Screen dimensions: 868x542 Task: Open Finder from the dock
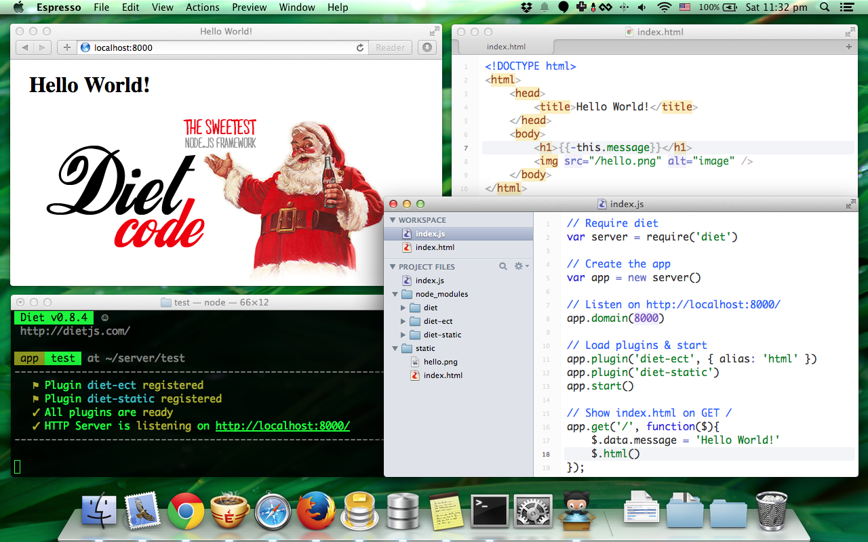coord(99,511)
